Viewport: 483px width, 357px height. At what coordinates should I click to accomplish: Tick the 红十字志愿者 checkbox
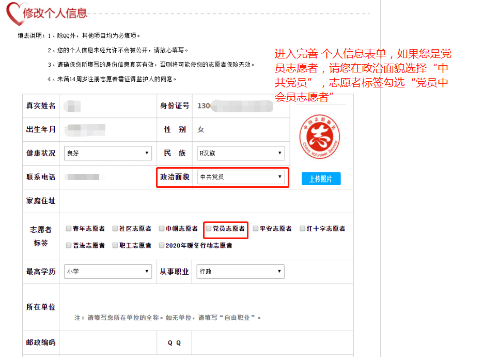[x=303, y=228]
